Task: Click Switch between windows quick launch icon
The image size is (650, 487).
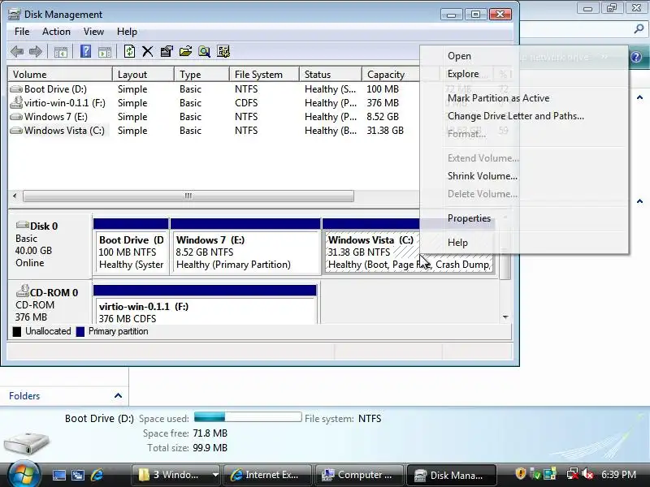Action: point(78,475)
